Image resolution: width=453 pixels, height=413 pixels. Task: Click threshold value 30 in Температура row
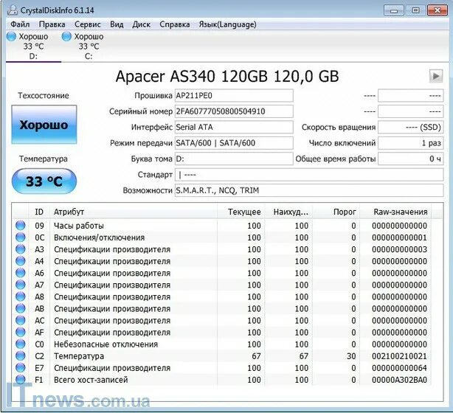click(x=351, y=356)
